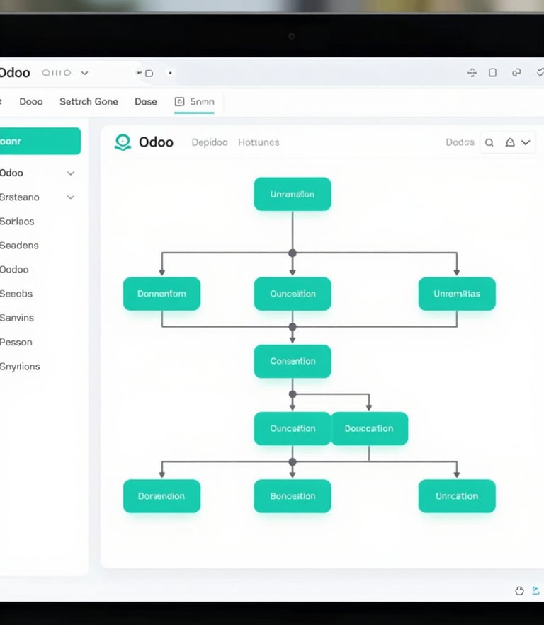
Task: Click the Unrcation flowchart node
Action: pos(457,496)
